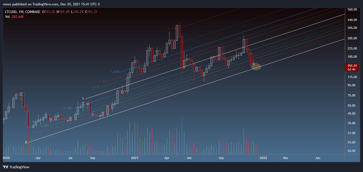
Task: Click the 2.618 Fibonacci channel label
Action: click(x=172, y=29)
